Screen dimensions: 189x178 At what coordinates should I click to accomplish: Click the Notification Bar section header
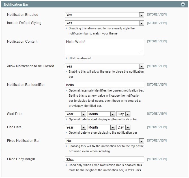click(94, 5)
